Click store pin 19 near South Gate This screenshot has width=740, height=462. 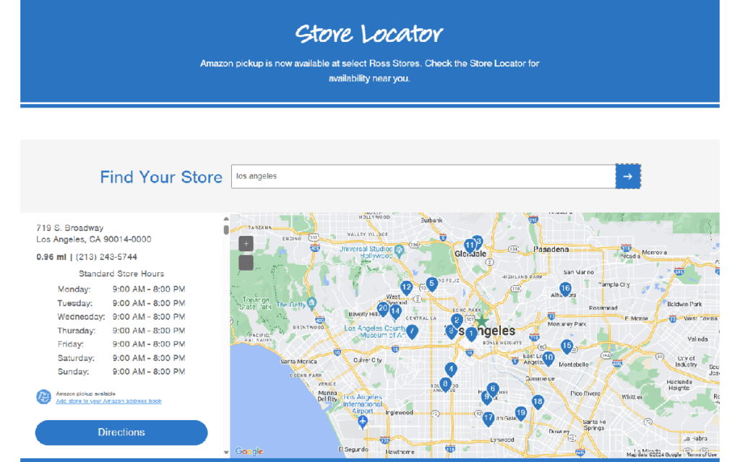pyautogui.click(x=520, y=412)
